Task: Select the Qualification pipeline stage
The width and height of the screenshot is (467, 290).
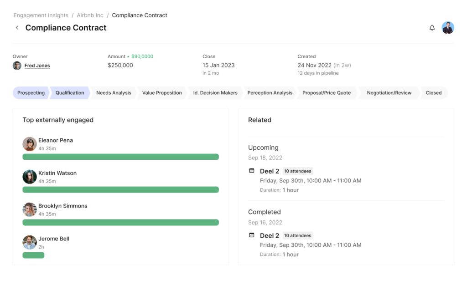Action: tap(69, 93)
